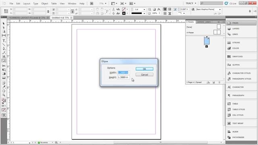Select the Free Transform tool
Screen dimensions: 258x145
[x=4, y=70]
